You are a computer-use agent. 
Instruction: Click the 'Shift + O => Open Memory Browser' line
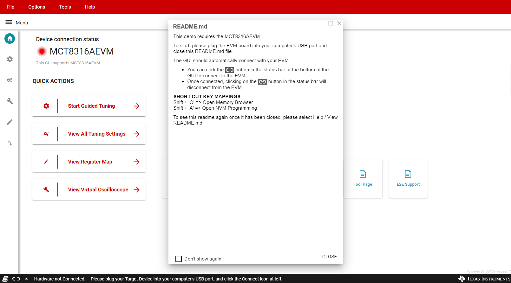point(213,102)
